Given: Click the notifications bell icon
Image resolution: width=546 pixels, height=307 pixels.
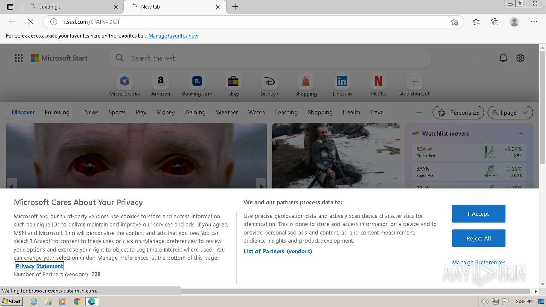Looking at the screenshot, I should [x=503, y=58].
